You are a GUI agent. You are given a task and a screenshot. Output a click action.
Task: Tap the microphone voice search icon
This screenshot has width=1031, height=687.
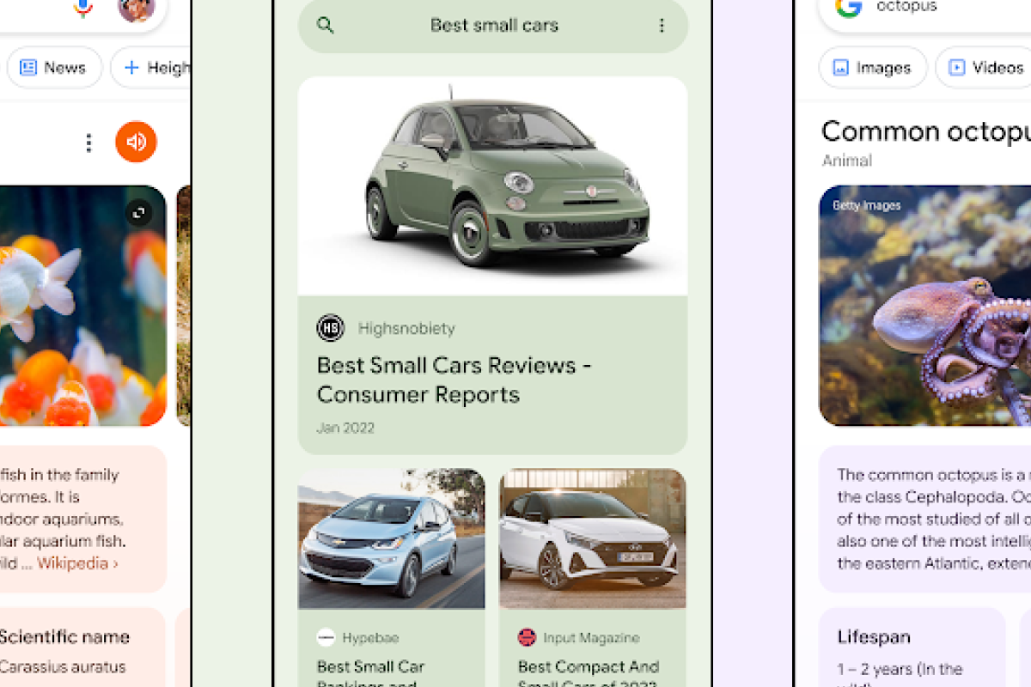83,7
